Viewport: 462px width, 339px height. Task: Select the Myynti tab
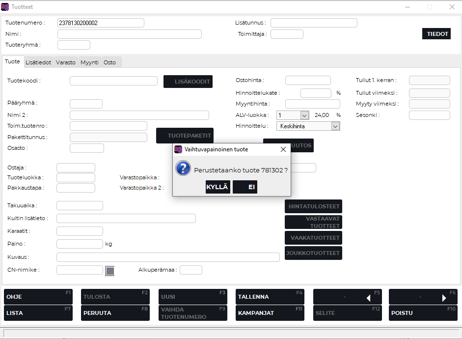(89, 62)
